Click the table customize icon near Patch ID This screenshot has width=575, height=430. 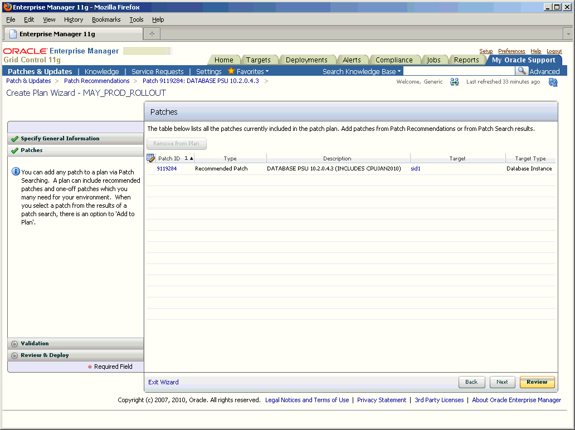coord(151,158)
